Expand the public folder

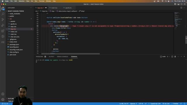coord(12,16)
